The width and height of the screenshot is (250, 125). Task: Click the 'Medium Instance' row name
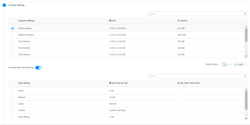[26, 35]
